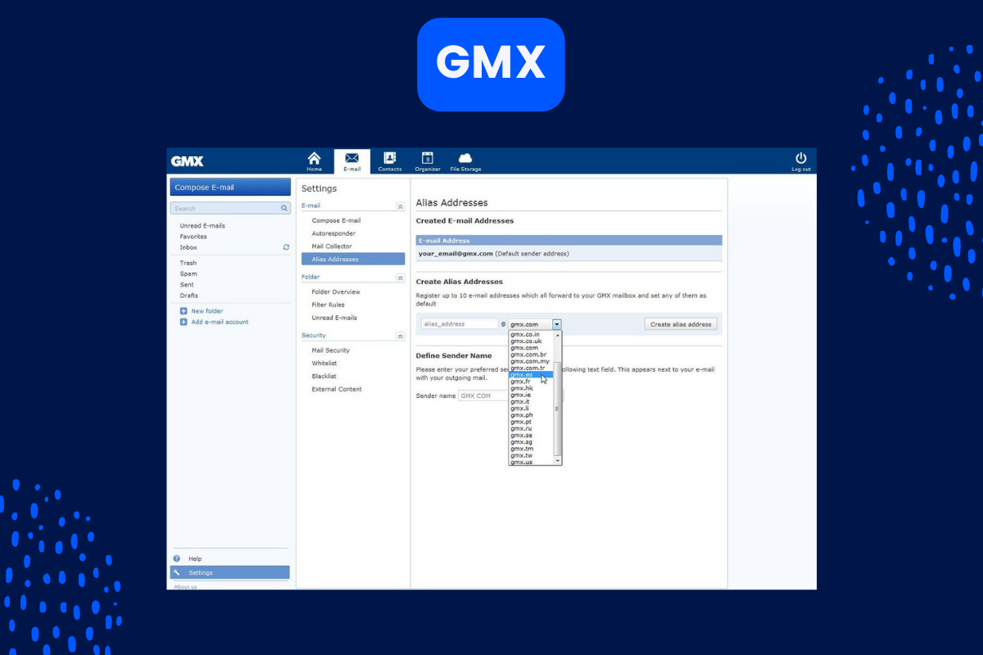Viewport: 983px width, 655px height.
Task: Open the Contacts section
Action: tap(390, 161)
